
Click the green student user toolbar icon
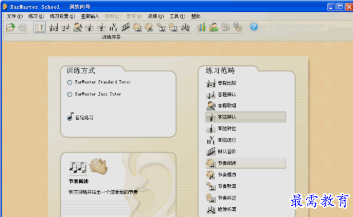(x=214, y=27)
